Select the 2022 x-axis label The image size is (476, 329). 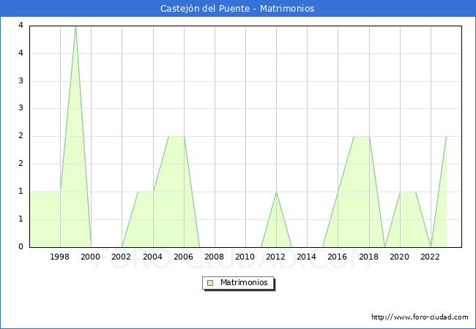pyautogui.click(x=430, y=257)
